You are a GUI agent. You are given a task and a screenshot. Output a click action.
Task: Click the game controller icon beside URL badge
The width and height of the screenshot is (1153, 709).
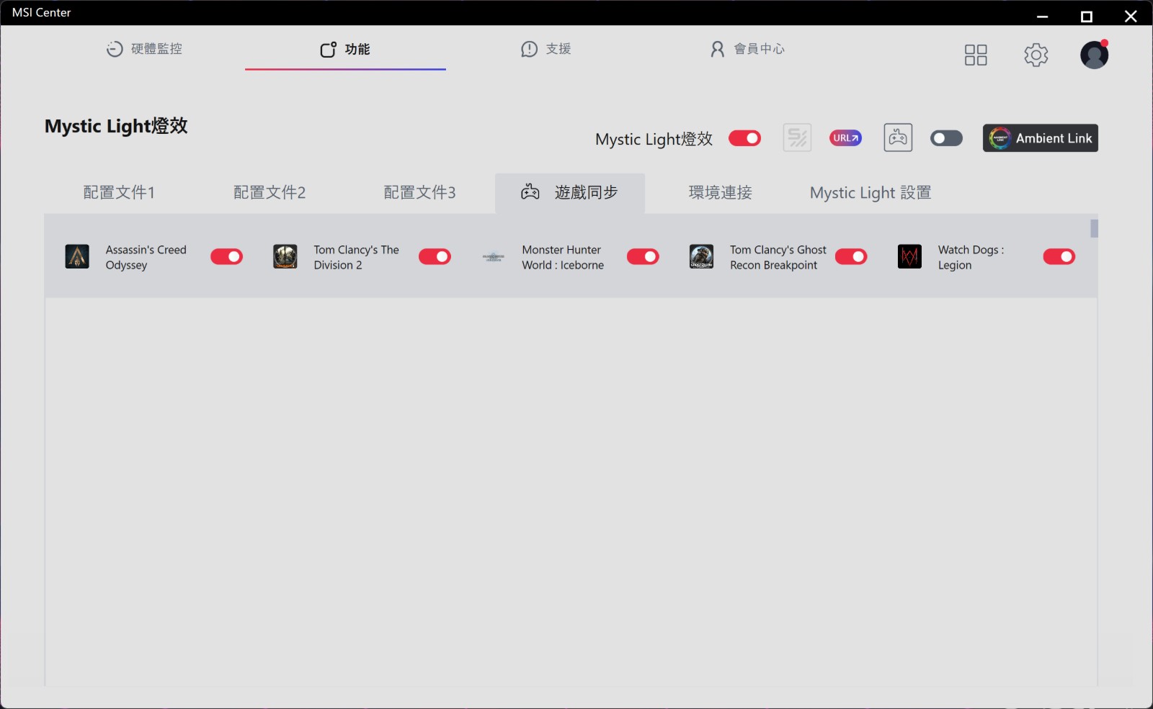[x=898, y=138]
